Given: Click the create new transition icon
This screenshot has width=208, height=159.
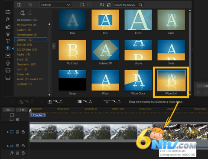Looking at the screenshot, I should pos(82,5).
